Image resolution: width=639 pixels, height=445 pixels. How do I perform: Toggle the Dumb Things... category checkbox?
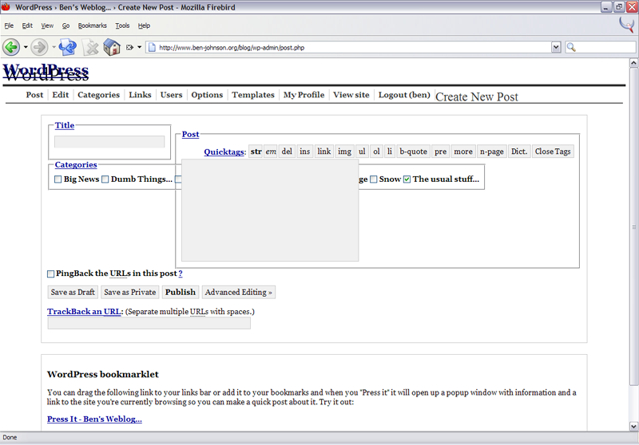(x=105, y=179)
